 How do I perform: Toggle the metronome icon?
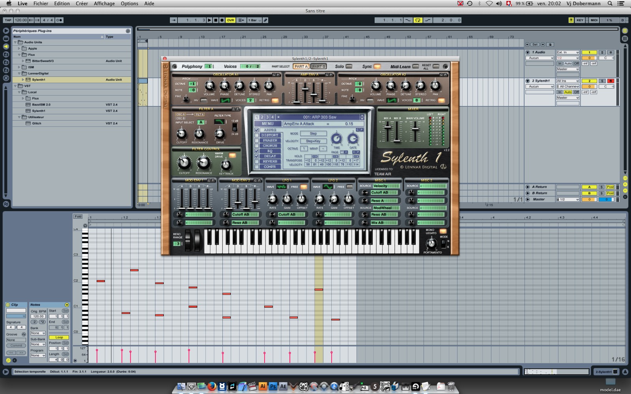pyautogui.click(x=59, y=20)
